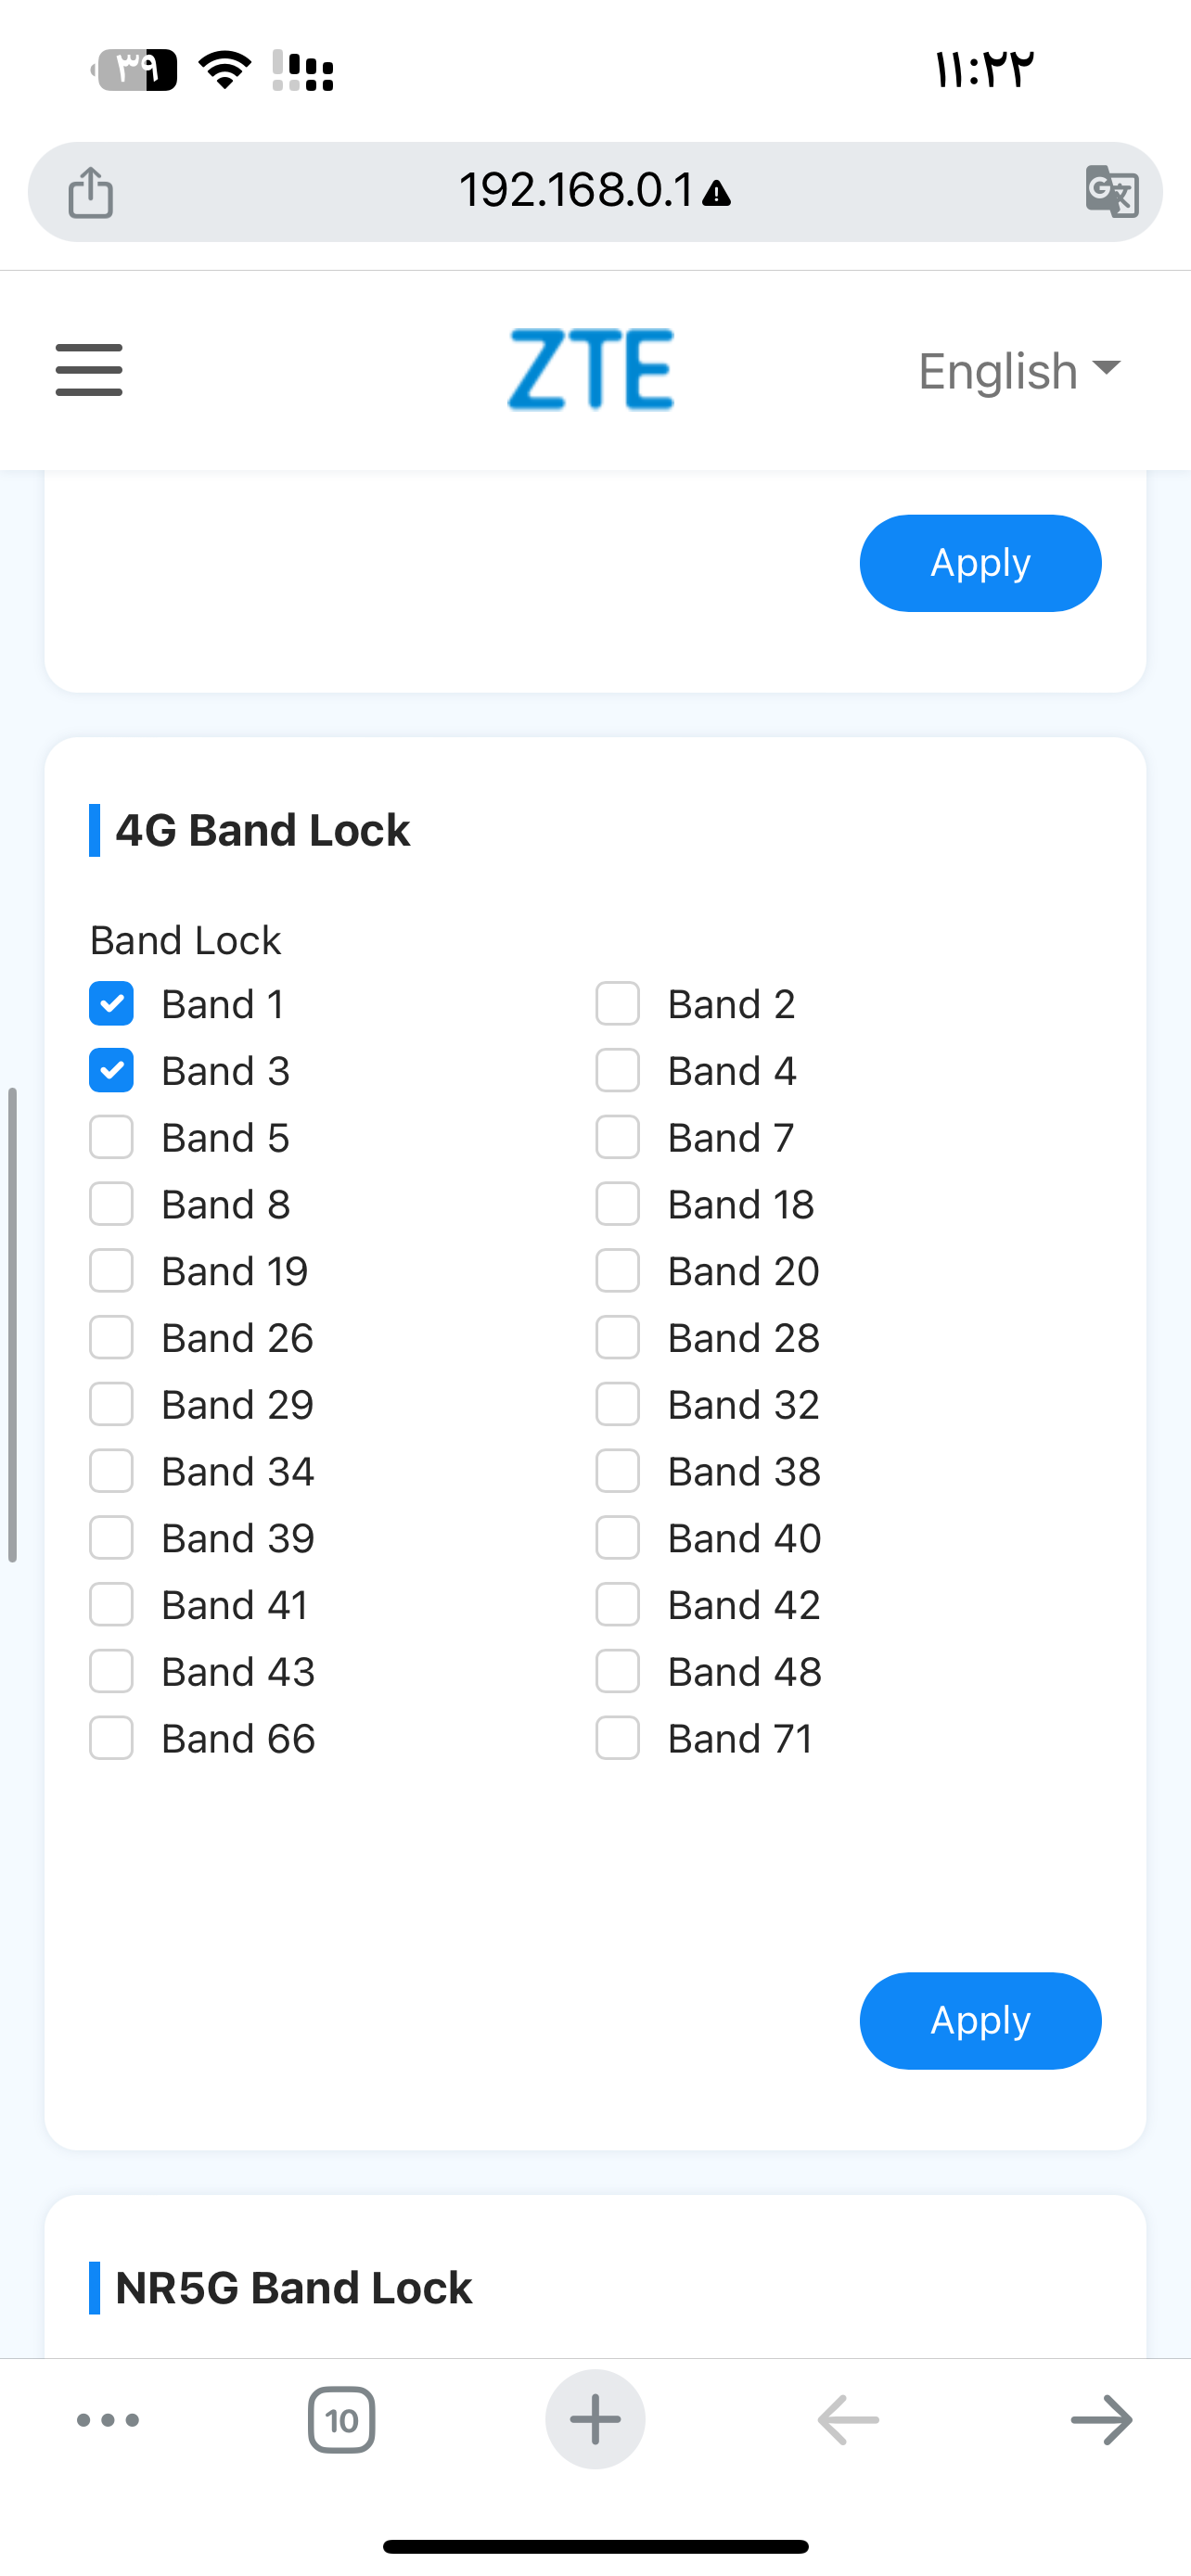The image size is (1191, 2576).
Task: Open the three-dot browser menu
Action: point(108,2420)
